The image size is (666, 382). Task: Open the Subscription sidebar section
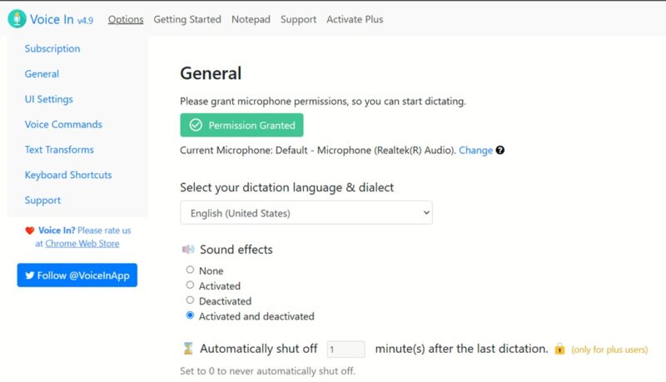pos(52,49)
